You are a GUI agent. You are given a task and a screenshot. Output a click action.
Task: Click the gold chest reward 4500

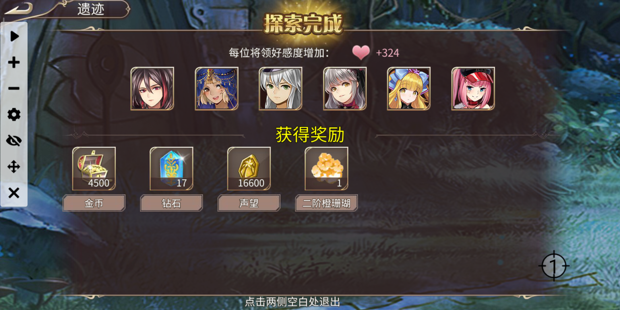[94, 168]
